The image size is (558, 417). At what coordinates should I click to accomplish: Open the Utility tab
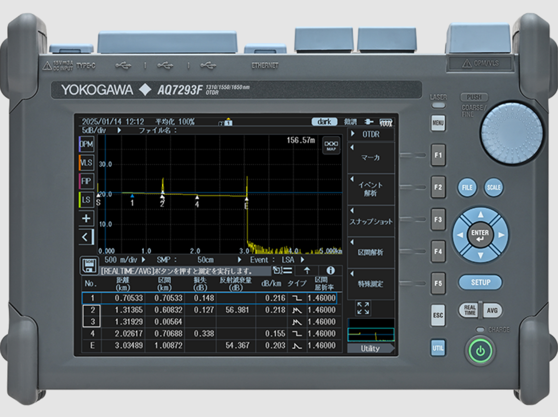pos(371,348)
